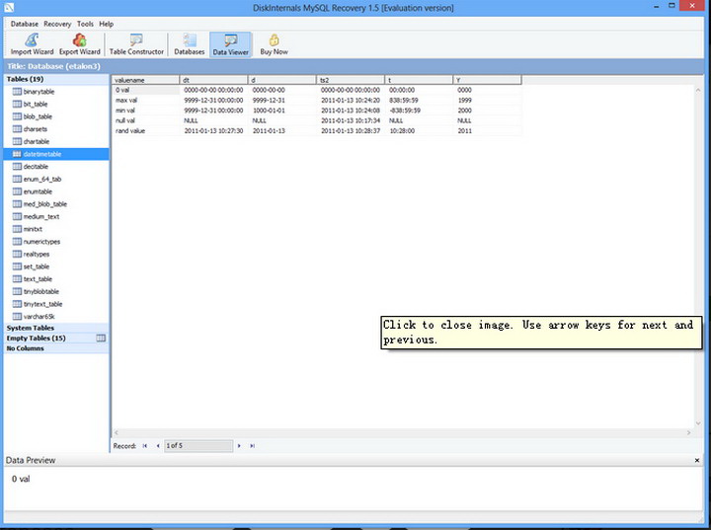
Task: Click the Buy Now lock icon
Action: point(274,40)
